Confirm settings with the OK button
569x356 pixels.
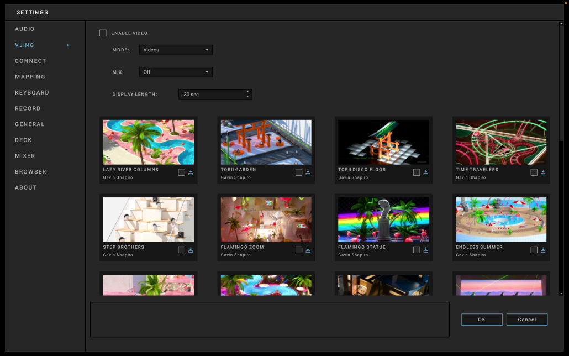[x=482, y=320]
